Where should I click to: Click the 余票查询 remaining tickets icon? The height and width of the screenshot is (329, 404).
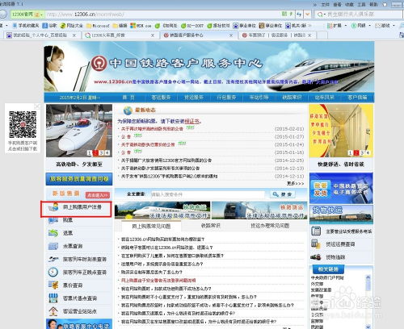[53, 246]
